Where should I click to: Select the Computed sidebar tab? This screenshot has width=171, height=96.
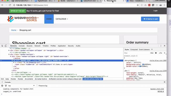point(134,50)
